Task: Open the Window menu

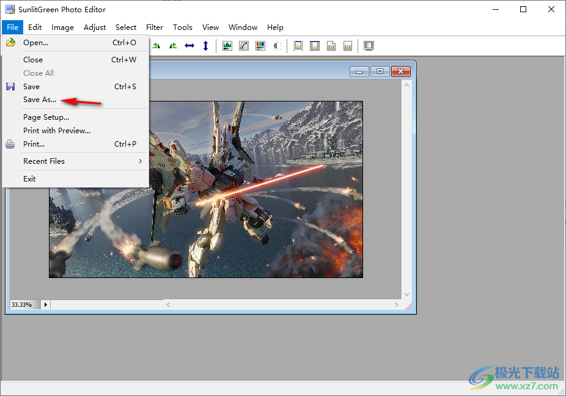Action: [243, 28]
